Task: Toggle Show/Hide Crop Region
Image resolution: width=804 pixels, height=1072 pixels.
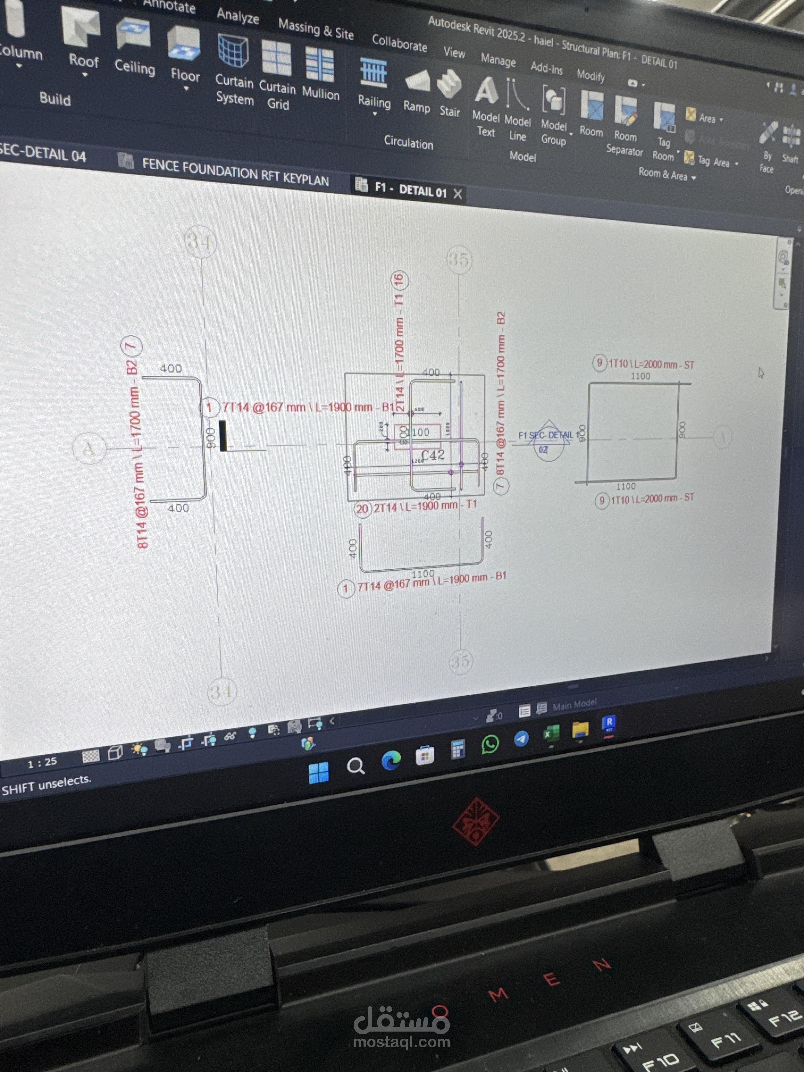Action: (209, 740)
